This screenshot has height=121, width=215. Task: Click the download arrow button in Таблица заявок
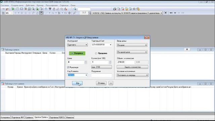tap(187, 49)
